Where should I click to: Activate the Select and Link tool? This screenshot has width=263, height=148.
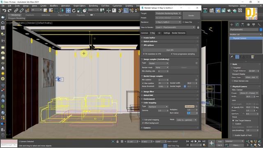point(16,11)
